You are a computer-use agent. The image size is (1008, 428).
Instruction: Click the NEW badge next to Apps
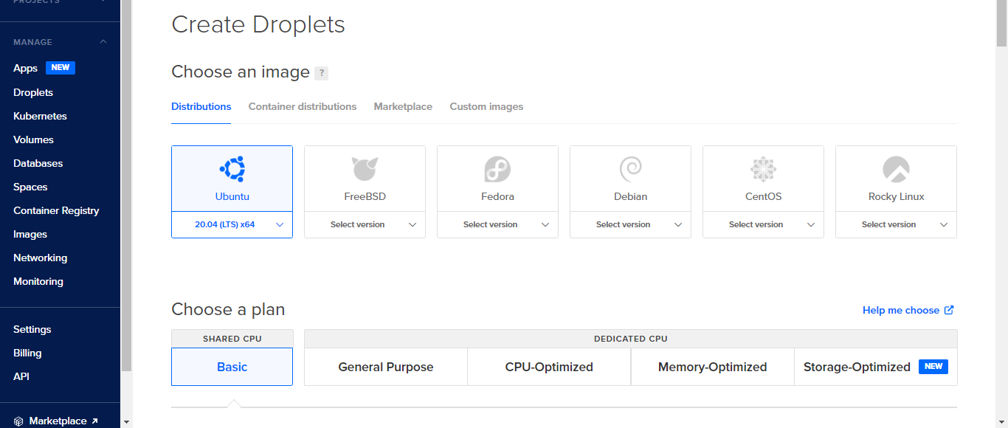(61, 68)
